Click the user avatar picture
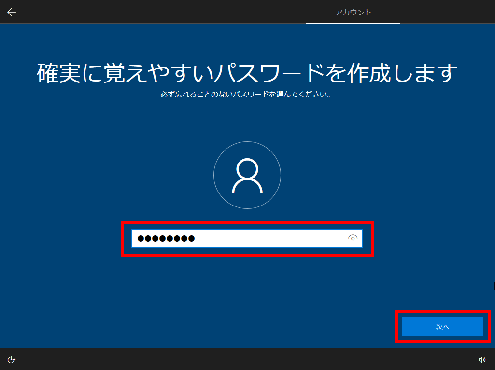The width and height of the screenshot is (495, 370). click(x=247, y=175)
